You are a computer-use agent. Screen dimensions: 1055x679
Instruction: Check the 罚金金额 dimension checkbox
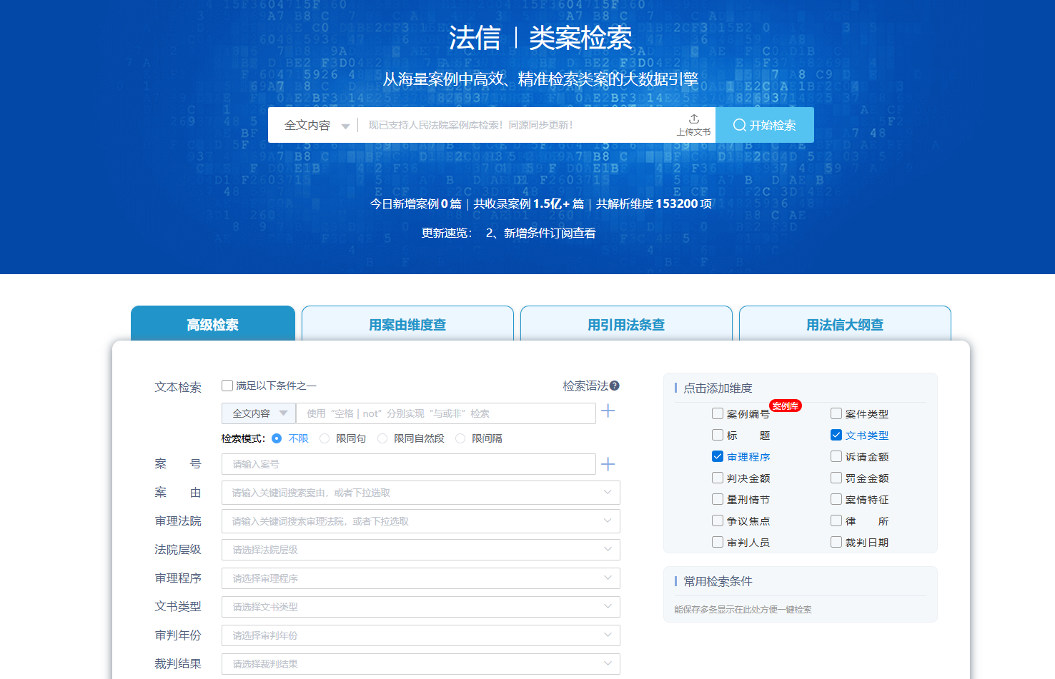(836, 478)
